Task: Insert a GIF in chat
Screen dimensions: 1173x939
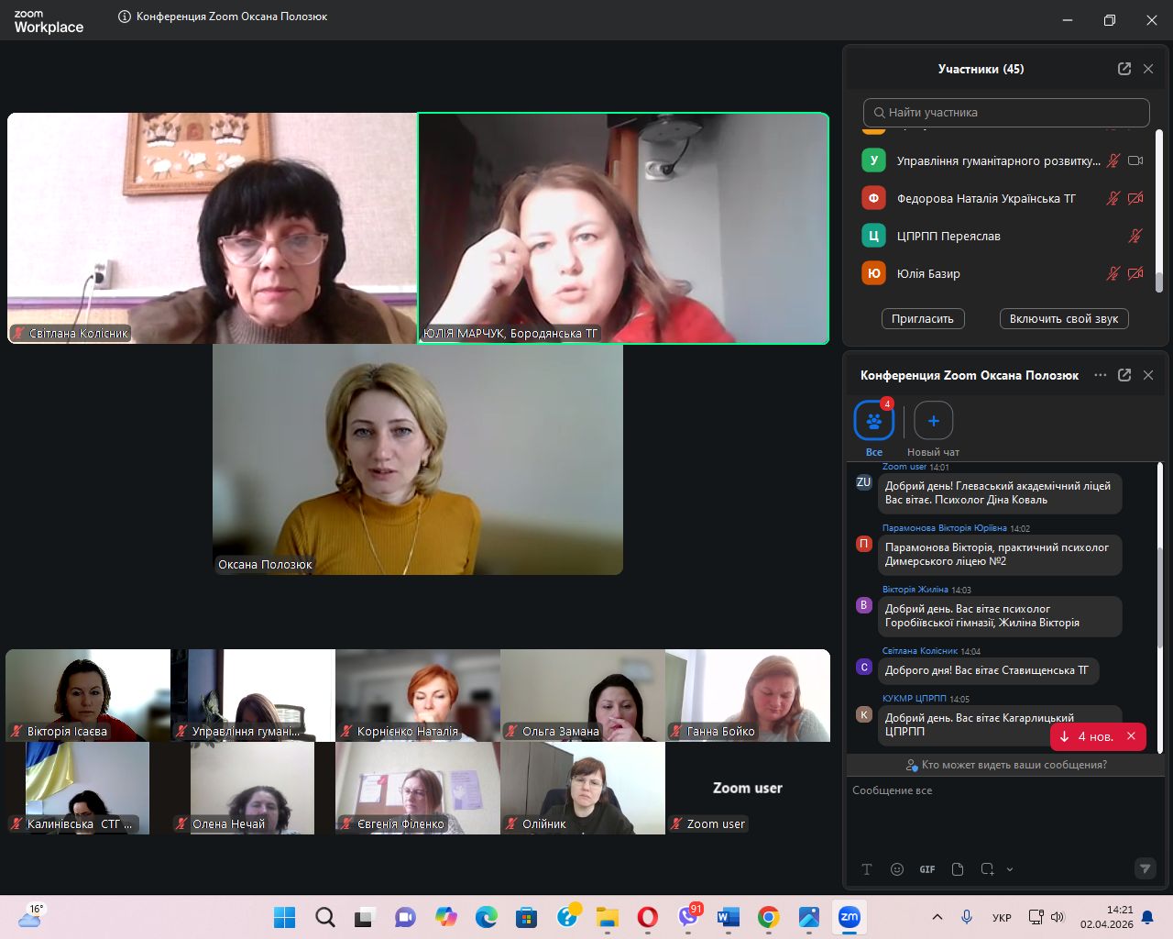Action: click(927, 869)
